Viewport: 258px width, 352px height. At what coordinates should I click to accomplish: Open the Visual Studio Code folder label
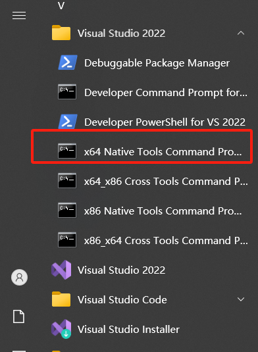[122, 300]
